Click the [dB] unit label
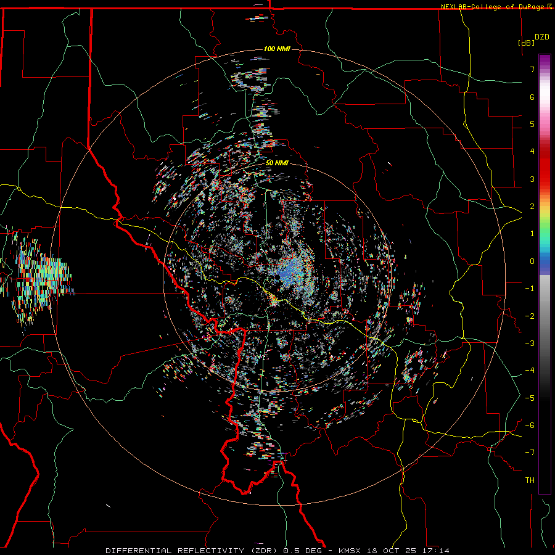The height and width of the screenshot is (555, 555). (x=526, y=43)
